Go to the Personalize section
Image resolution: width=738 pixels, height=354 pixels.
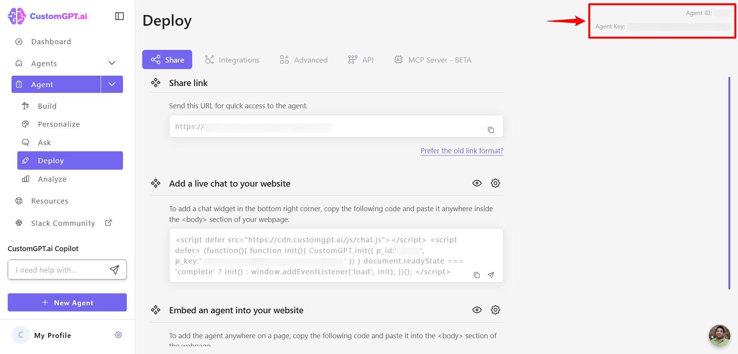59,124
